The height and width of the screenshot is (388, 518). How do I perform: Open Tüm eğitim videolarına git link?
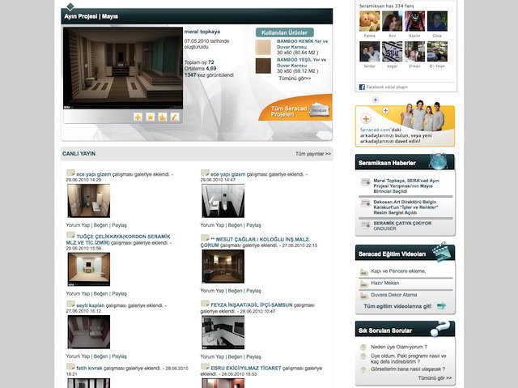[x=397, y=306]
